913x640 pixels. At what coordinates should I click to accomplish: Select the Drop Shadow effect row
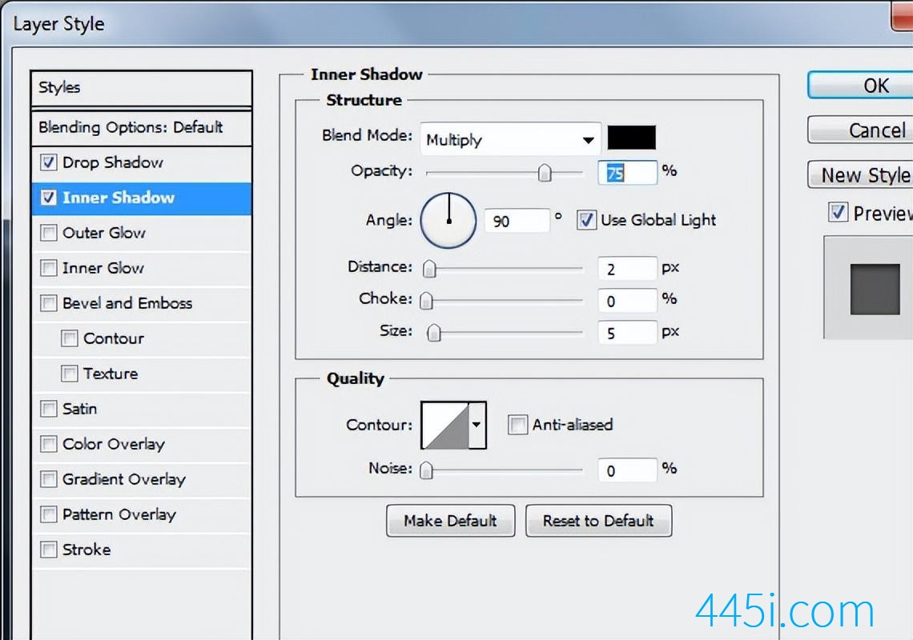click(142, 162)
